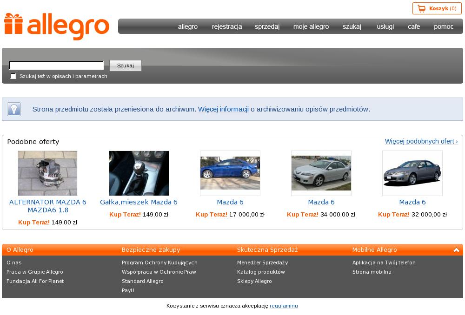The image size is (465, 315).
Task: Click the Allegro logo
Action: [x=57, y=26]
